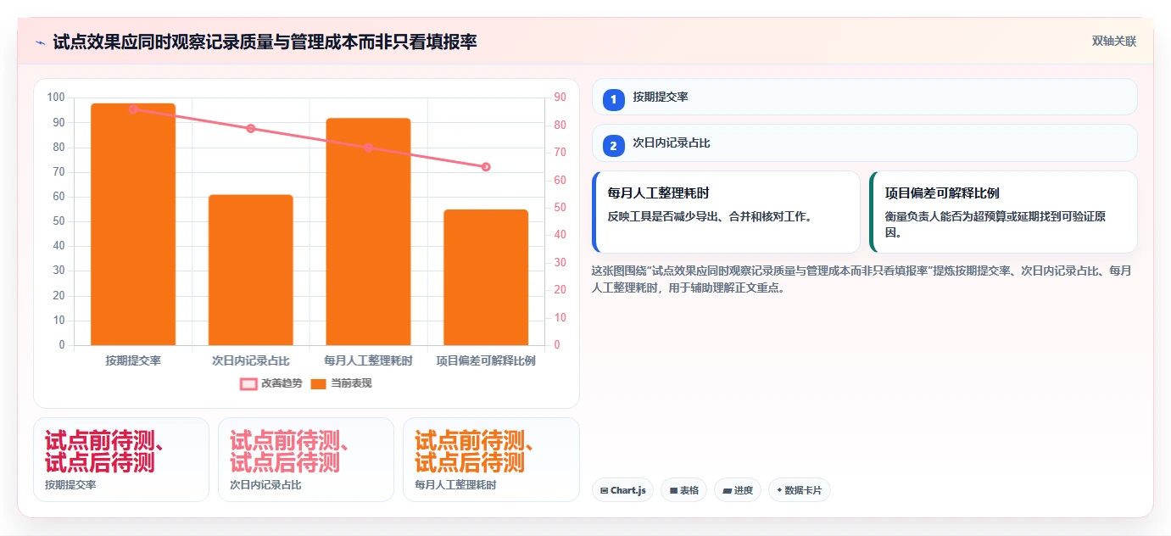This screenshot has width=1171, height=536.
Task: Click the description 反映工具是否减少导出、合并和核对工作
Action: [711, 216]
